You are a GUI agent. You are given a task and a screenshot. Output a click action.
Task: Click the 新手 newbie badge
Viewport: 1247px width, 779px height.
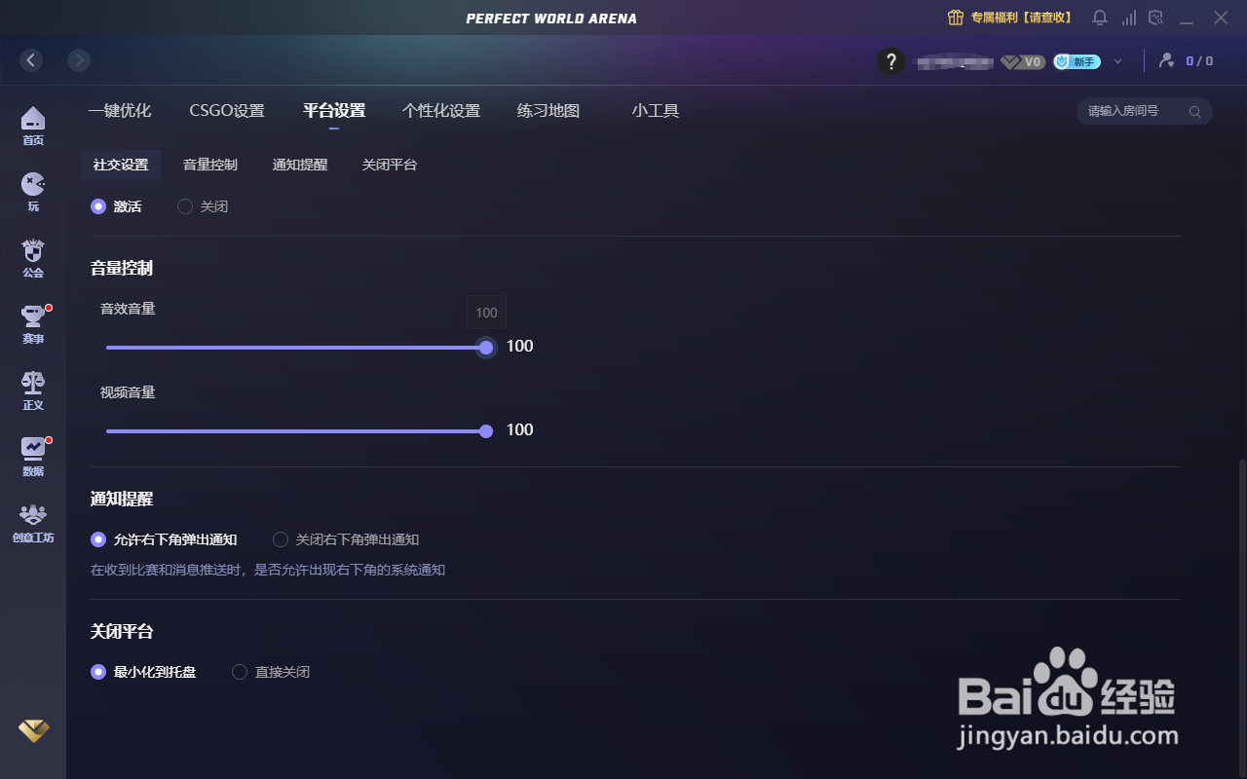1077,61
